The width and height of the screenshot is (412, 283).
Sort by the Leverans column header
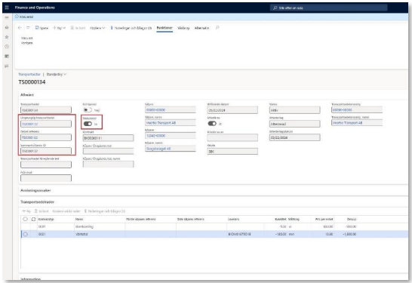click(234, 219)
